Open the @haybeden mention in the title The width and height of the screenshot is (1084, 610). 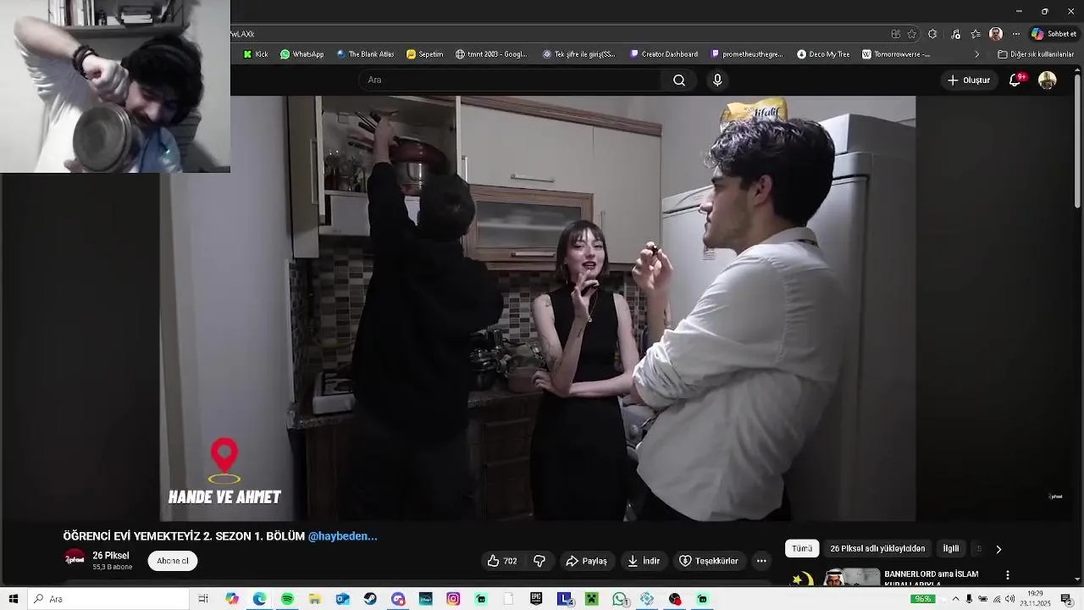(x=342, y=536)
